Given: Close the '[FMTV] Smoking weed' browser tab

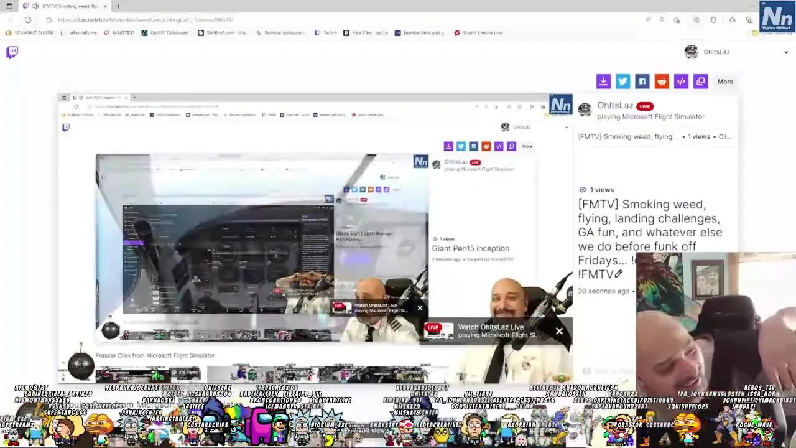Looking at the screenshot, I should coord(105,6).
